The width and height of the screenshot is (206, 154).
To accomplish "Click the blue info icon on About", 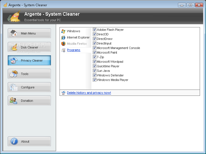I will coord(14,141).
